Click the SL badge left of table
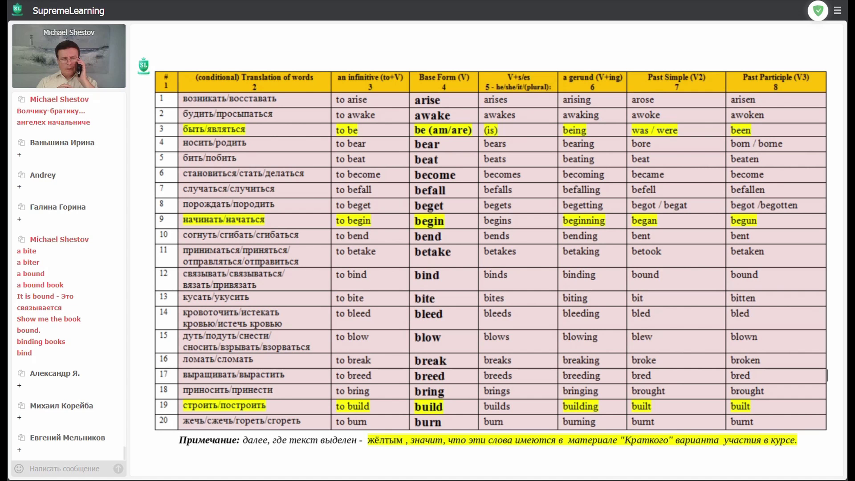Viewport: 855px width, 481px height. 143,66
